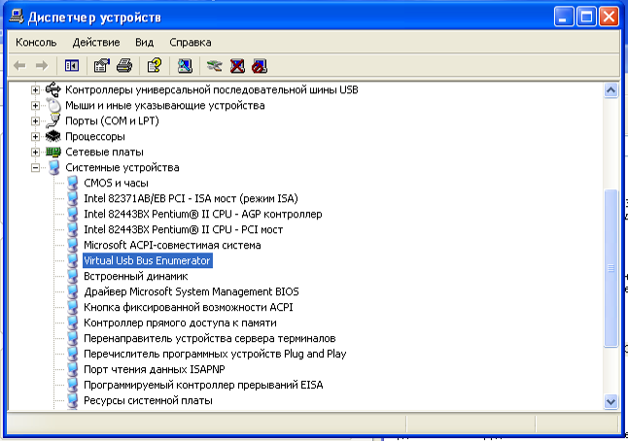Click the Print toolbar icon

124,66
